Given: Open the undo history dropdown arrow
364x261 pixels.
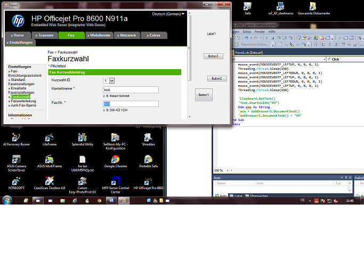Looking at the screenshot, I should [251, 38].
